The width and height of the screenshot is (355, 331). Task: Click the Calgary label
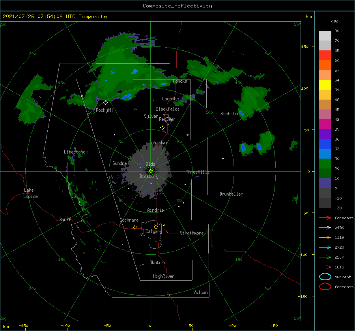(x=154, y=231)
